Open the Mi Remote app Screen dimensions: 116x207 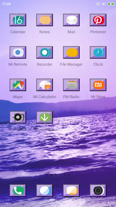(x=18, y=52)
